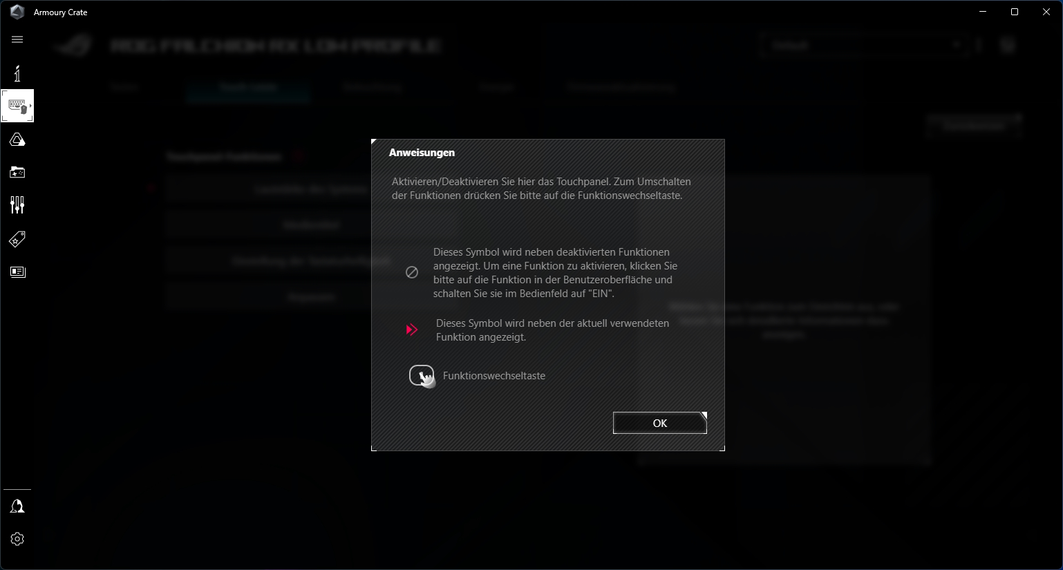Confirm the Anweisungen dialog with OK
Screen dimensions: 1063x570
tap(659, 423)
